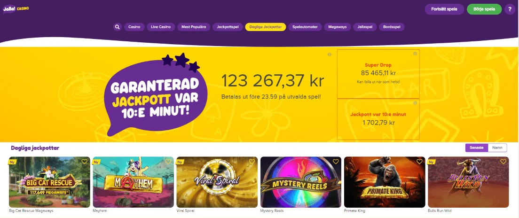519x218 pixels.
Task: Favorite Big Cat Rescue Megaways heart icon
Action: (x=85, y=162)
